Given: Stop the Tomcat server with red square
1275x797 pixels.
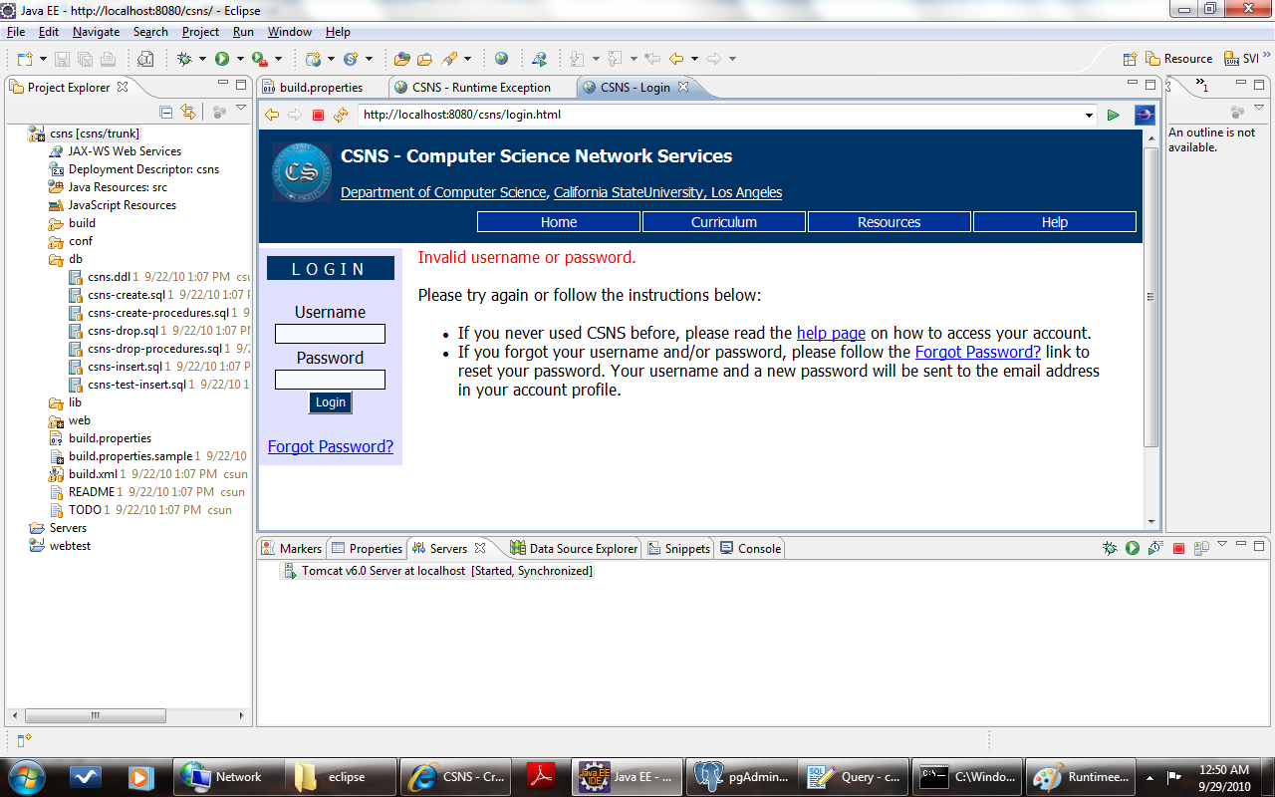Looking at the screenshot, I should click(x=1178, y=548).
